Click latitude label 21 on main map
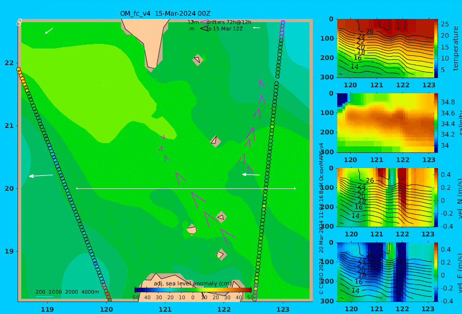The width and height of the screenshot is (462, 314). [9, 126]
